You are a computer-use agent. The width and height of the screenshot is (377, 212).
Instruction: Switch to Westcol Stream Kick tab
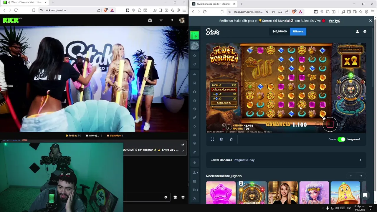pyautogui.click(x=25, y=2)
